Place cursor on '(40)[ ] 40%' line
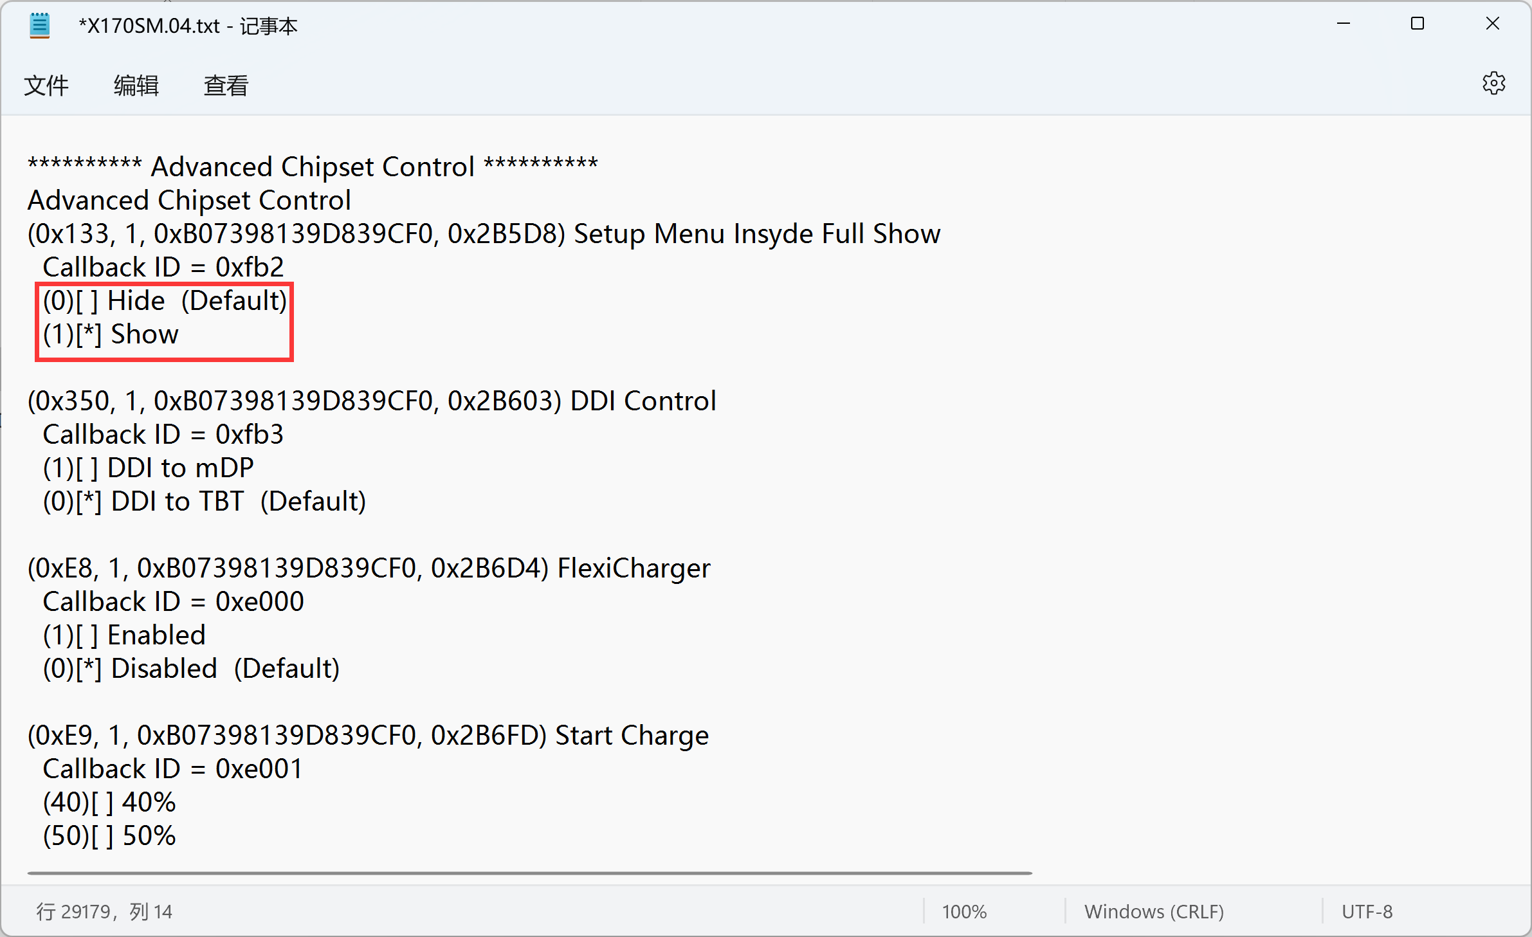The height and width of the screenshot is (937, 1532). point(109,803)
